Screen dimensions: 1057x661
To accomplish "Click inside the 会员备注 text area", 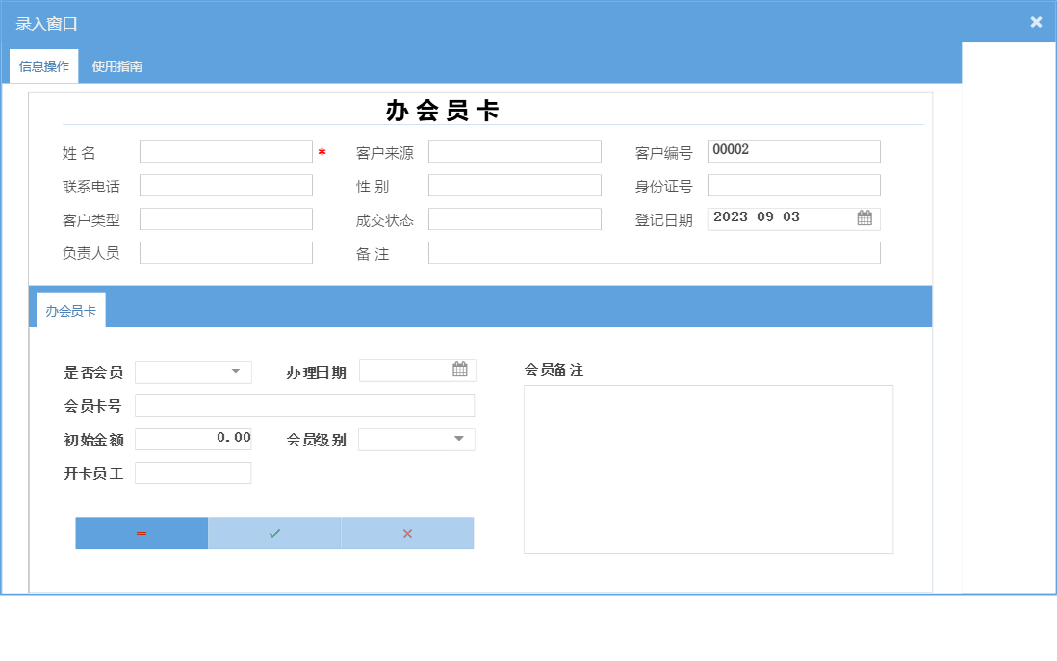I will point(708,469).
